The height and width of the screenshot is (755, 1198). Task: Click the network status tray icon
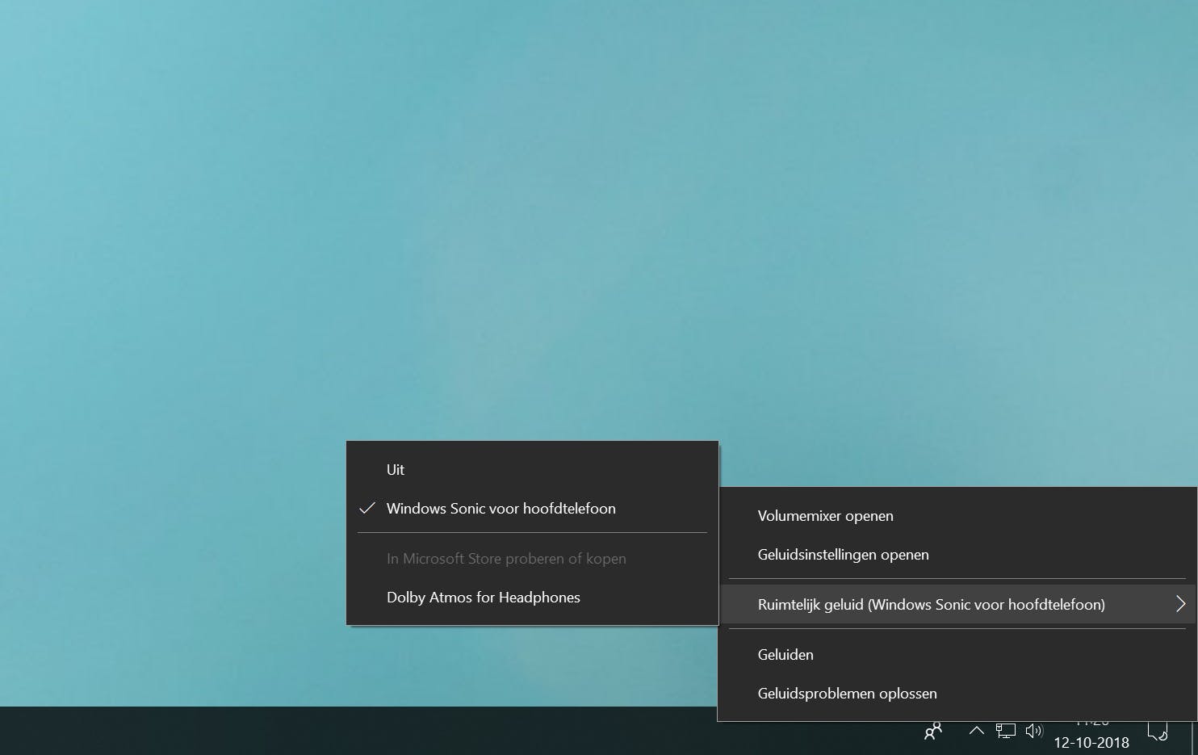pos(1005,731)
